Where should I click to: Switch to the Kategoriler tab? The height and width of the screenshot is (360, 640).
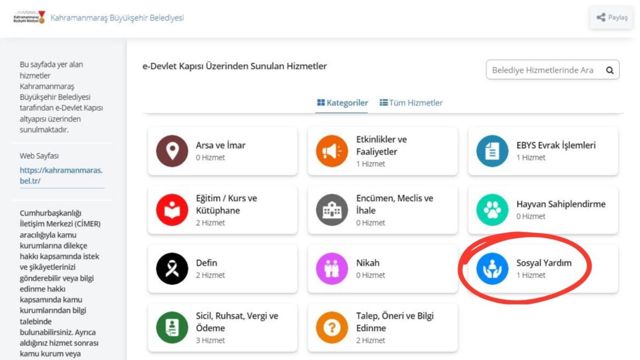[x=342, y=103]
